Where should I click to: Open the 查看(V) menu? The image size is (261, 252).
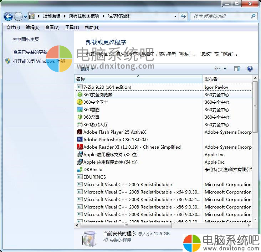[x=52, y=27]
